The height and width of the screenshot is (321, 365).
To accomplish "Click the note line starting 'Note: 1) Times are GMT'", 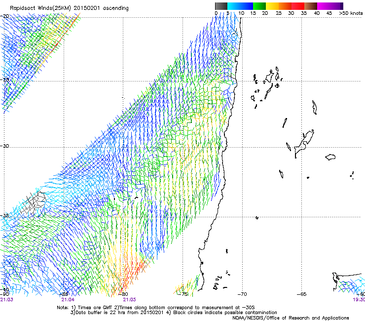I will (156, 308).
